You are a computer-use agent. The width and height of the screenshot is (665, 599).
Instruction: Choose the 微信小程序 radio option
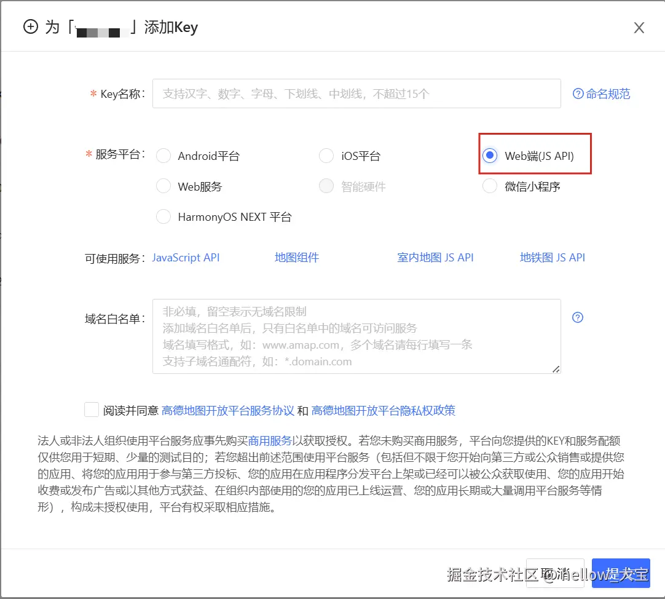(489, 186)
